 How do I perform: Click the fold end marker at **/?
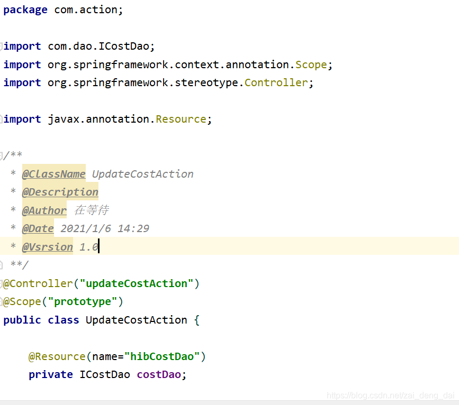pyautogui.click(x=1, y=265)
